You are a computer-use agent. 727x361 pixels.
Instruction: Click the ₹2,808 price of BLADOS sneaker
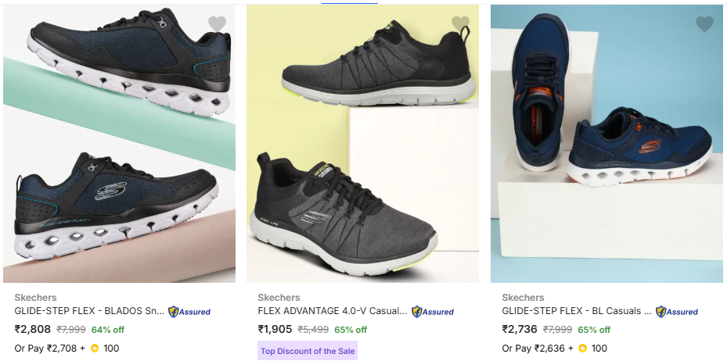click(x=34, y=329)
